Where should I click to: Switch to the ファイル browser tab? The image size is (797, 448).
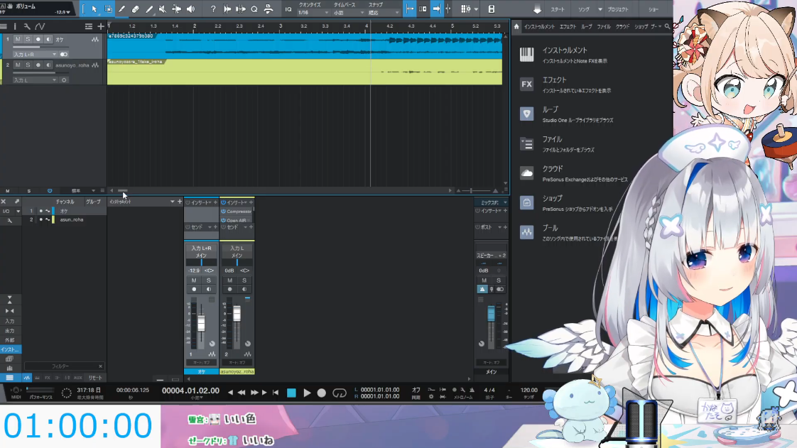[x=604, y=26]
